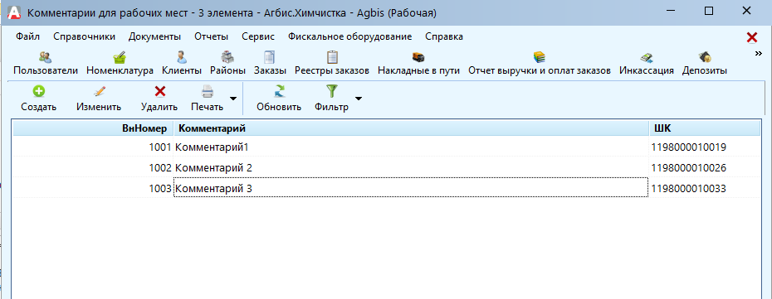The image size is (772, 299).
Task: Click the Печать printer icon
Action: (x=208, y=91)
